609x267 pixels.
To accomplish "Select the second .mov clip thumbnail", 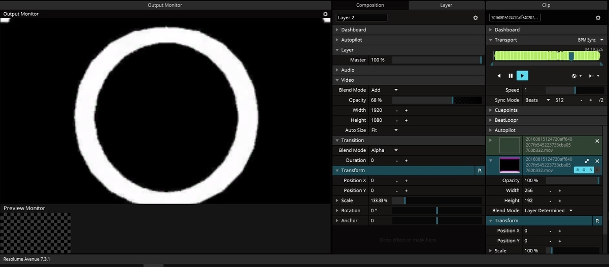I will [510, 165].
